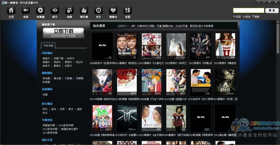Click the 立即下载 download button
This screenshot has height=145, width=280.
[x=63, y=33]
